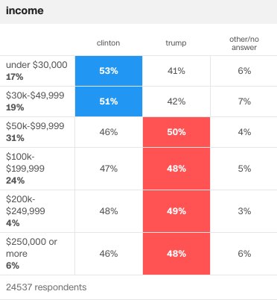
Task: Click the blue 53% Clinton cell
Action: 109,71
